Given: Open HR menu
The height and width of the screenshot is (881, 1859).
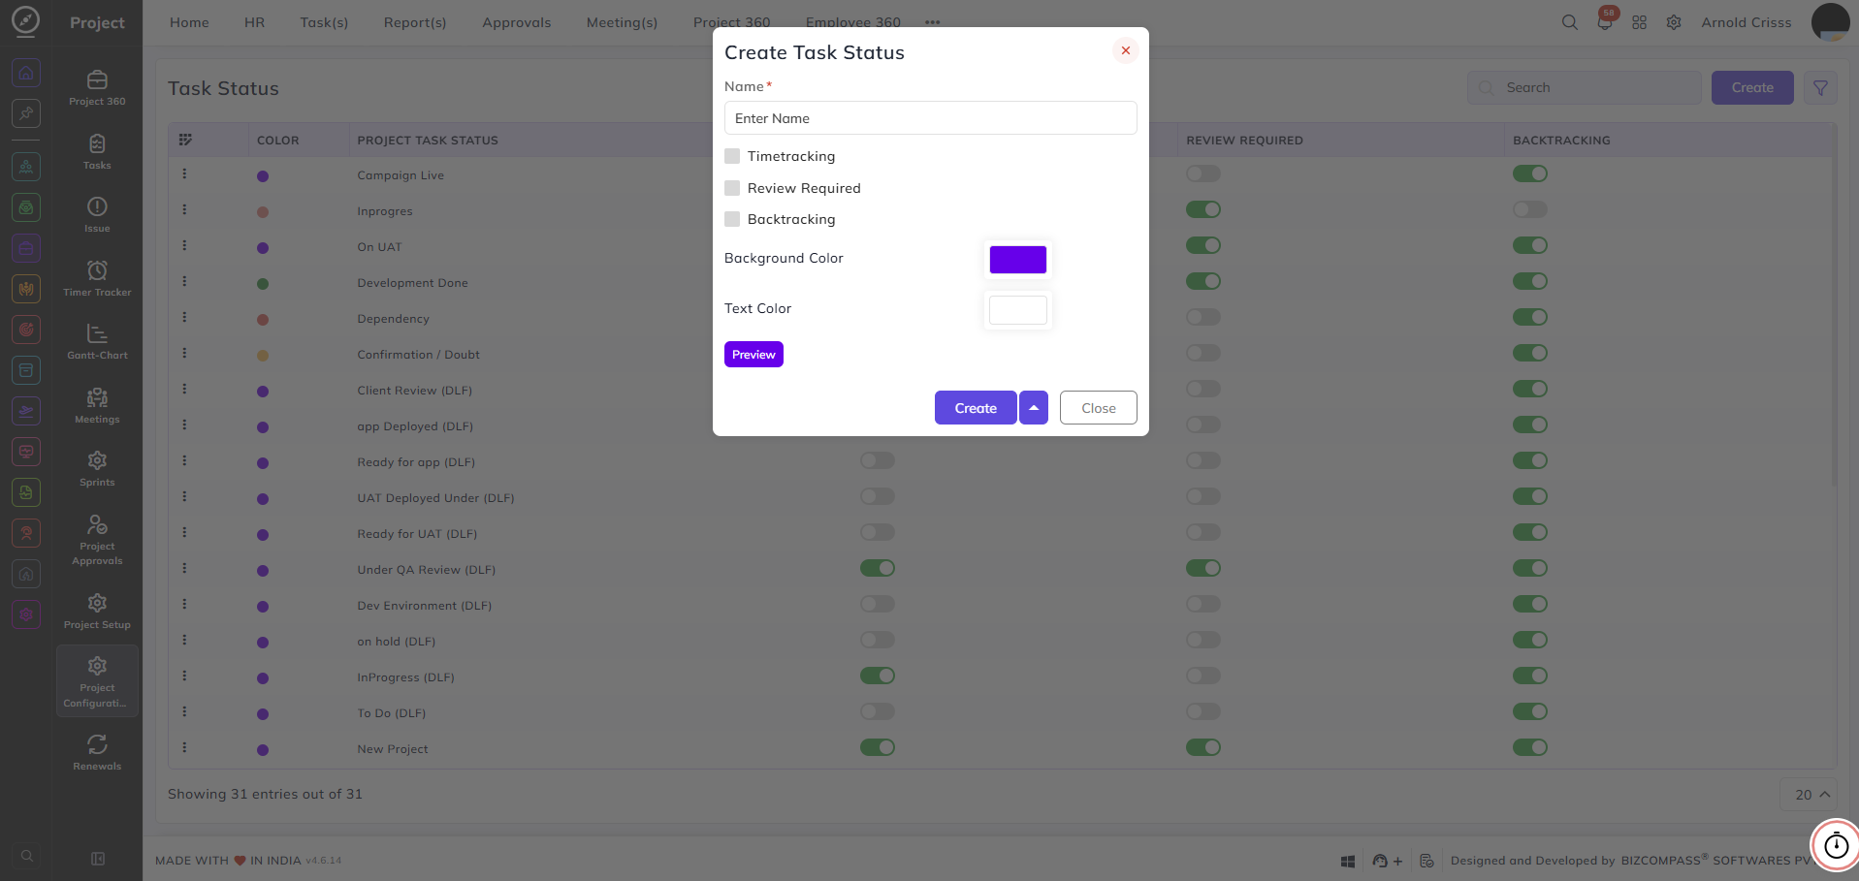Looking at the screenshot, I should (x=254, y=22).
